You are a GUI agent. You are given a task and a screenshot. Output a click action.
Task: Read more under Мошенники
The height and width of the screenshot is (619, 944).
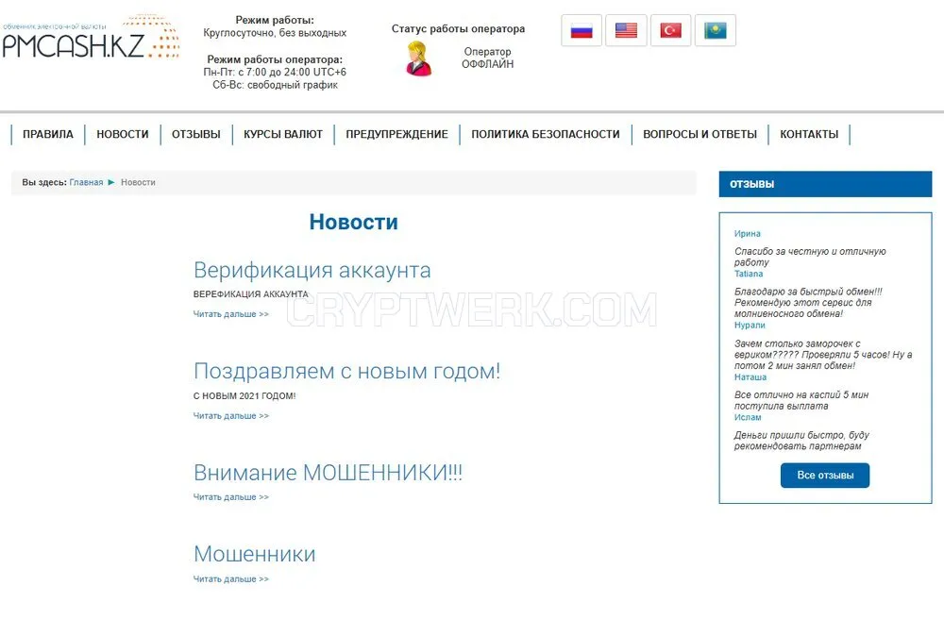(230, 578)
